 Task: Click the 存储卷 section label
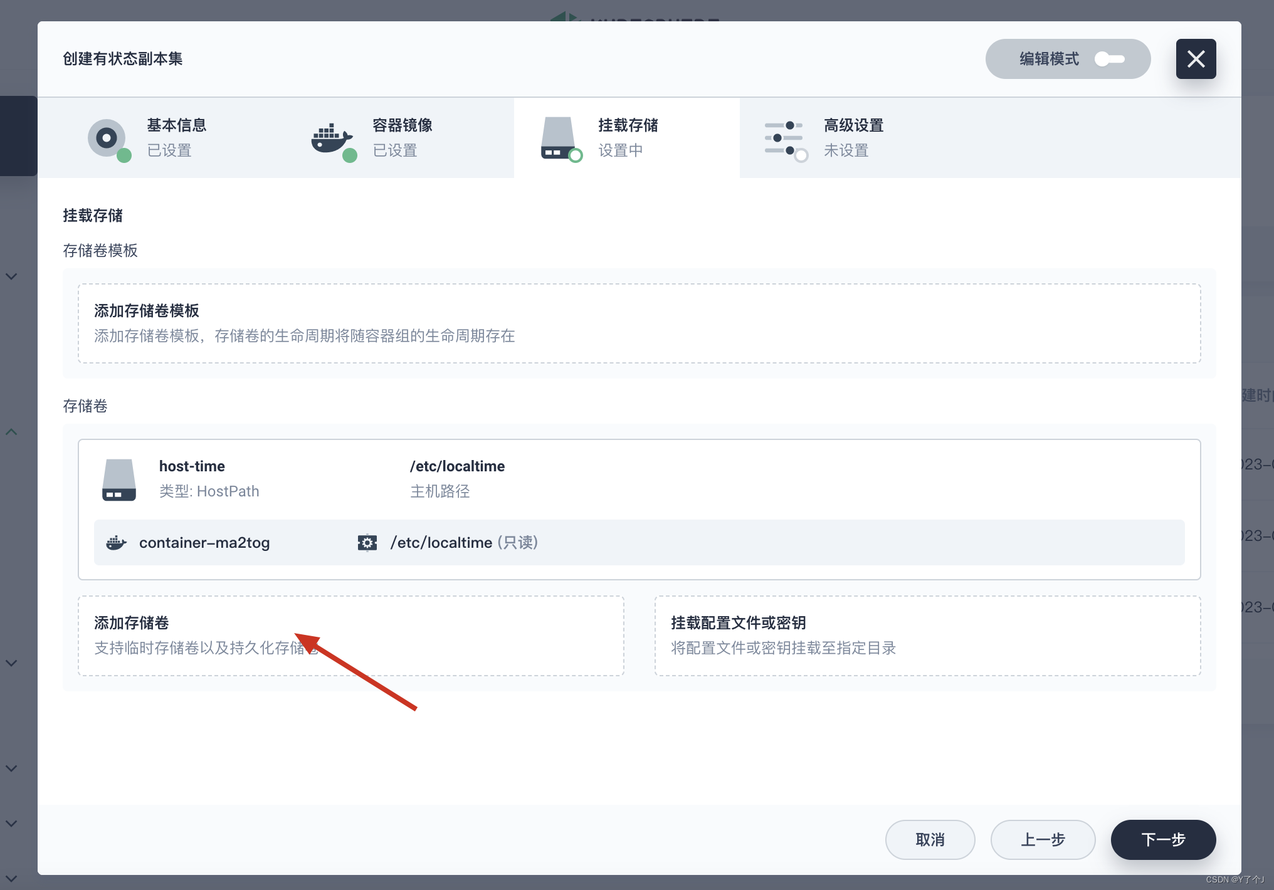coord(85,406)
